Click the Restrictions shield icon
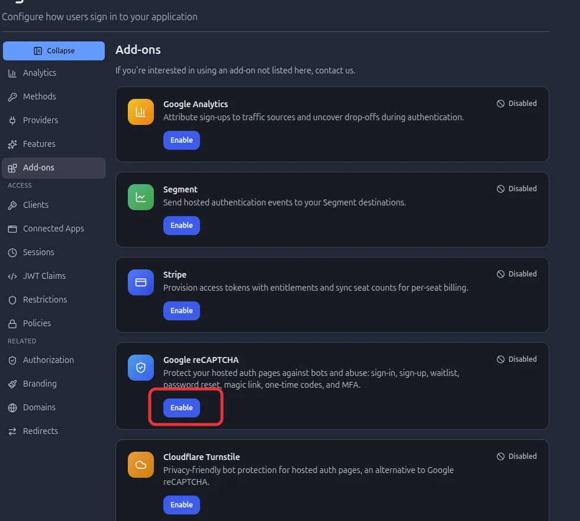The image size is (580, 521). pyautogui.click(x=12, y=300)
